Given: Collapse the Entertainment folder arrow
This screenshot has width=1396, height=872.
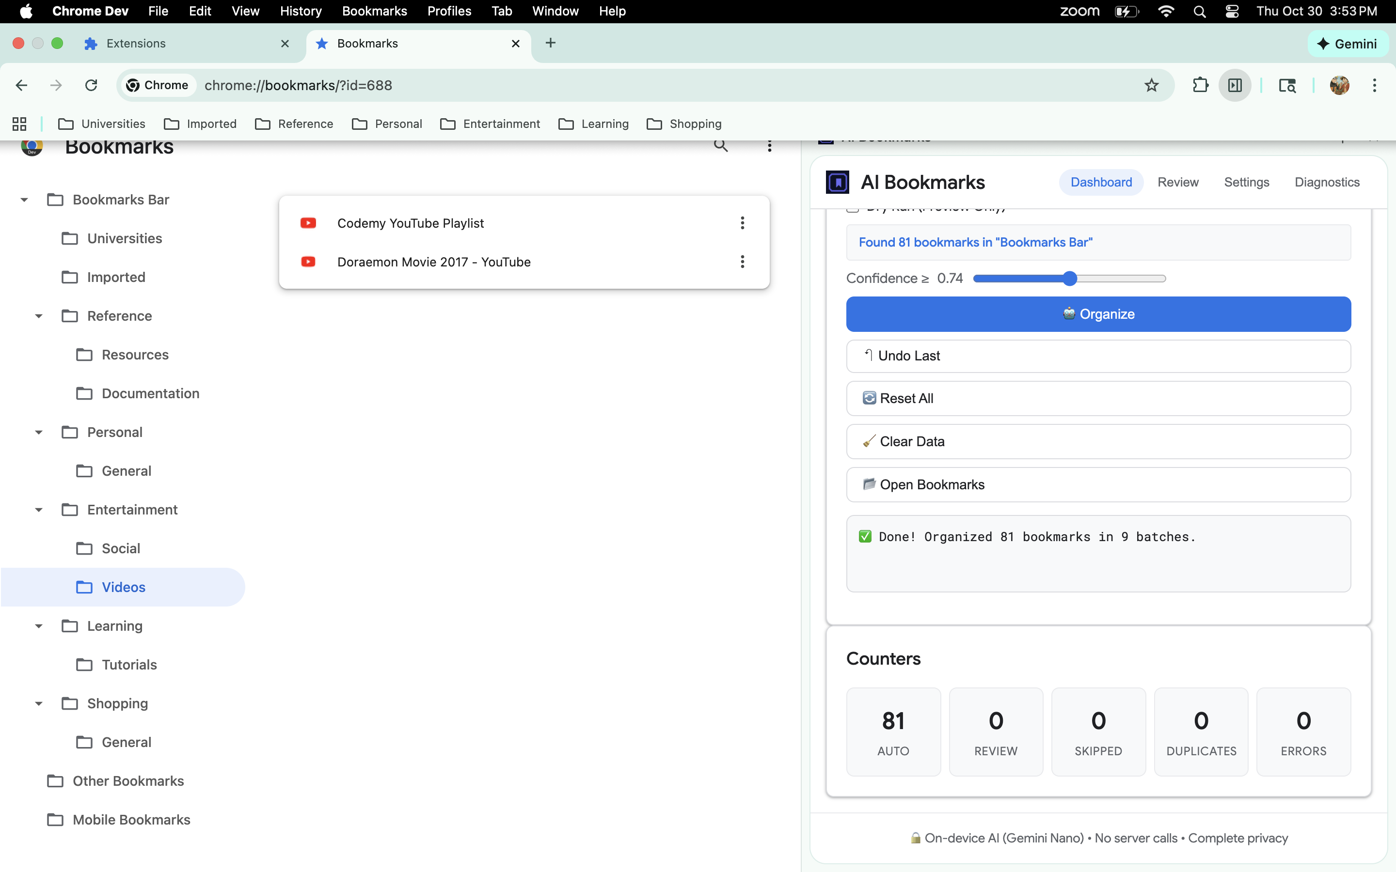Looking at the screenshot, I should [x=39, y=510].
